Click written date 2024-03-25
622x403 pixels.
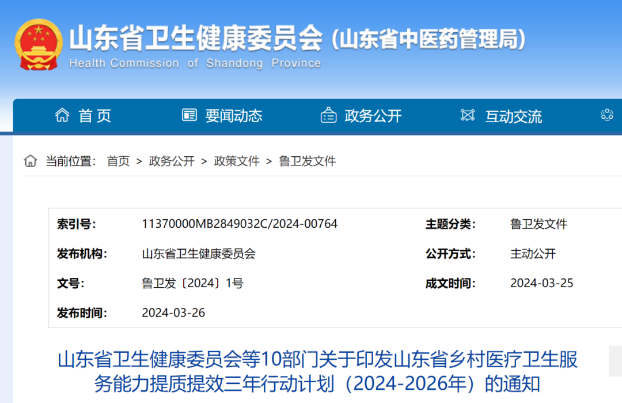point(542,283)
